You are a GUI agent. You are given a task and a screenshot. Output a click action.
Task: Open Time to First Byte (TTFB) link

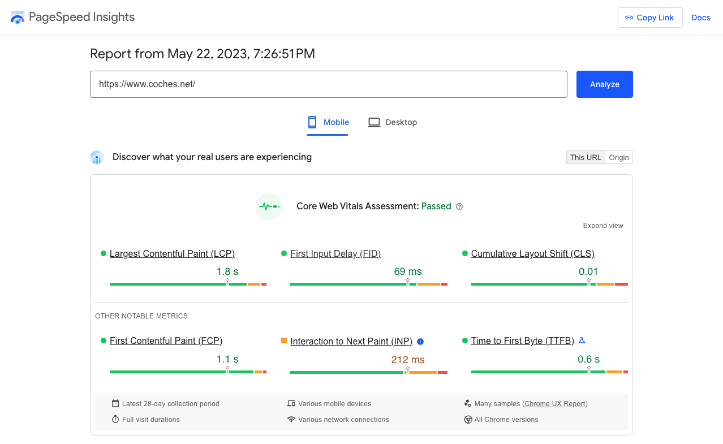point(523,340)
